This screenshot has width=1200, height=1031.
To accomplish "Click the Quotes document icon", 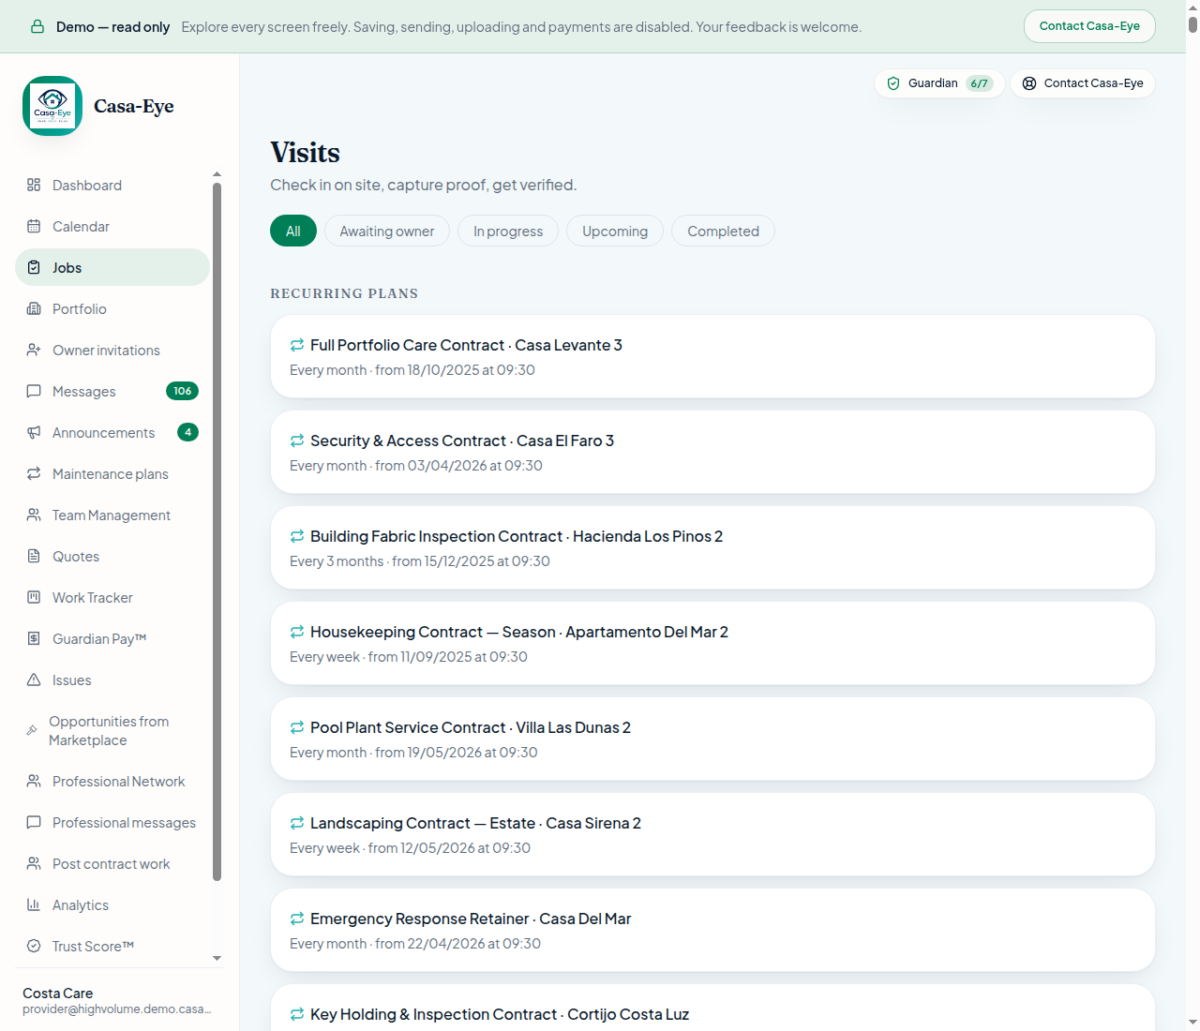I will coord(34,556).
